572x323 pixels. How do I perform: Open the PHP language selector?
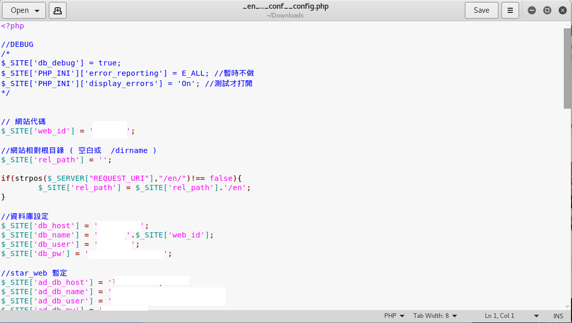click(394, 316)
